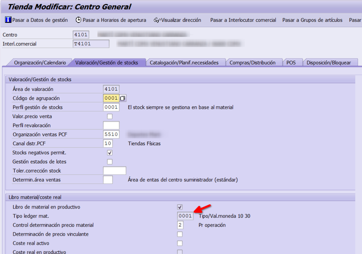Click the Perfil gestión de stocks field

[x=111, y=107]
